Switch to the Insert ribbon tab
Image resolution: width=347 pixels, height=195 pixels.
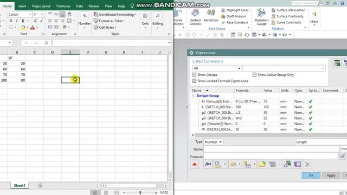click(22, 6)
